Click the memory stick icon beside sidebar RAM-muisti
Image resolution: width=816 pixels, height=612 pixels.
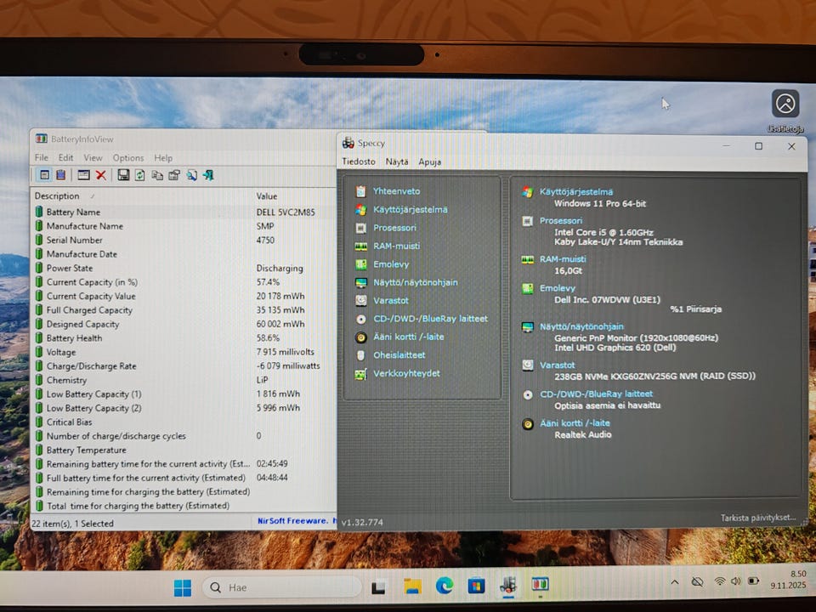[x=360, y=246]
